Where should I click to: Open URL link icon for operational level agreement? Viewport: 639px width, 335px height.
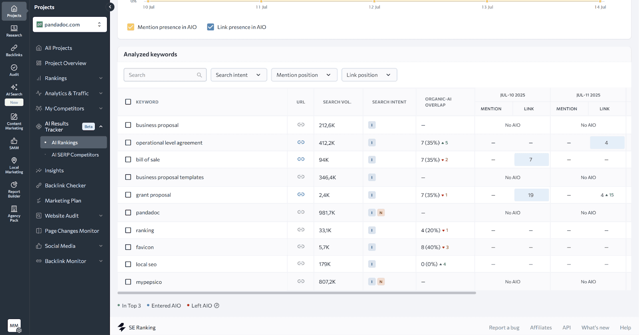pos(301,142)
